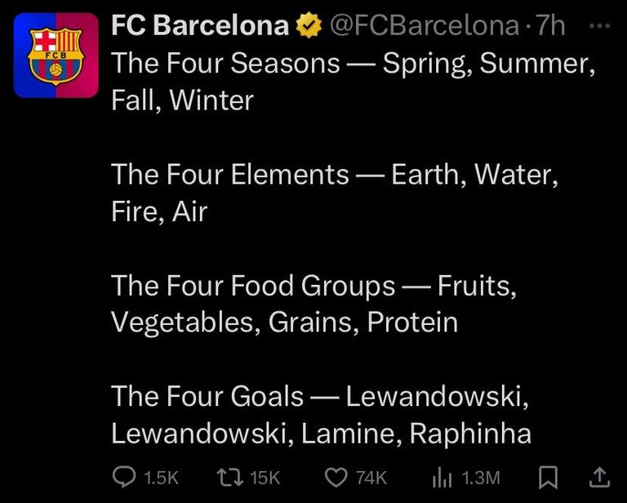This screenshot has width=627, height=503.
Task: Click the "The Four Elements" text line
Action: (229, 174)
